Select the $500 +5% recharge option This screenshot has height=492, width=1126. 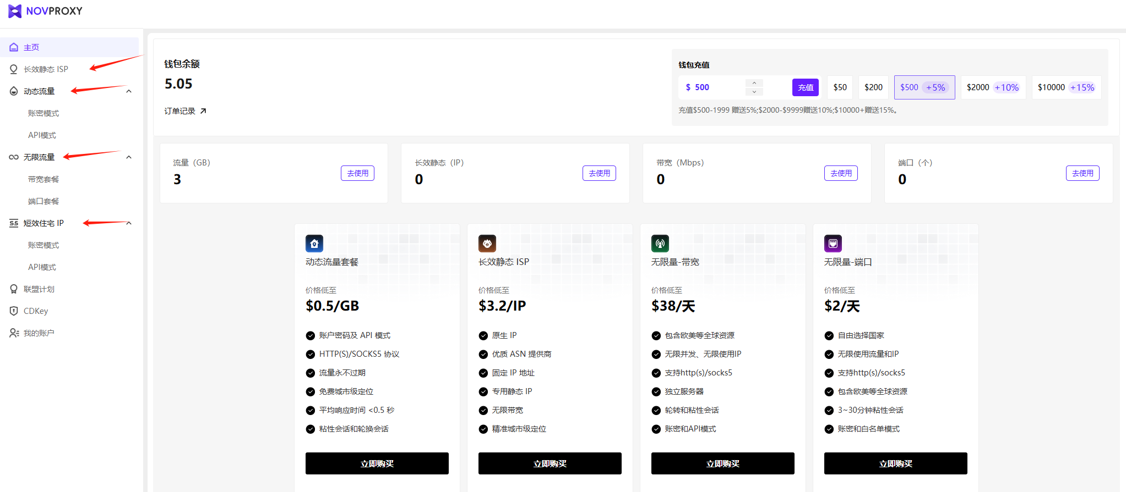tap(924, 87)
